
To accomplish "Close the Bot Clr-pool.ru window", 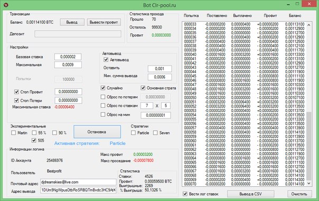I will [309, 4].
